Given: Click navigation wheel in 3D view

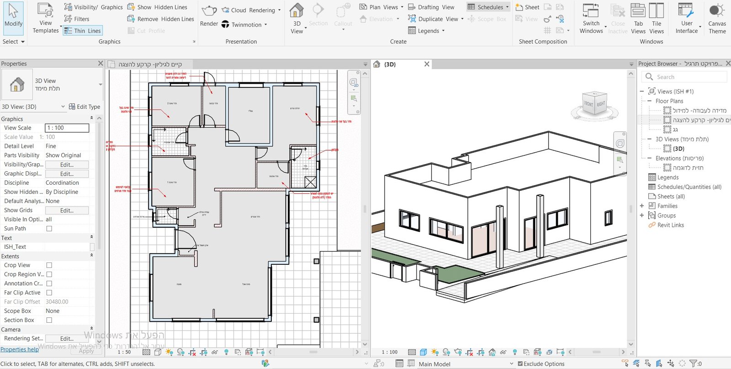Looking at the screenshot, I should click(x=620, y=144).
